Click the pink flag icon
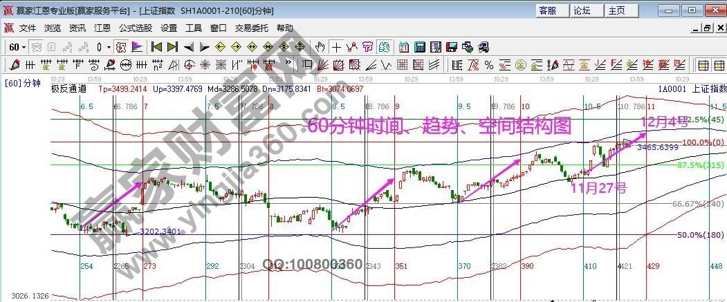This screenshot has width=727, height=302. click(x=136, y=47)
